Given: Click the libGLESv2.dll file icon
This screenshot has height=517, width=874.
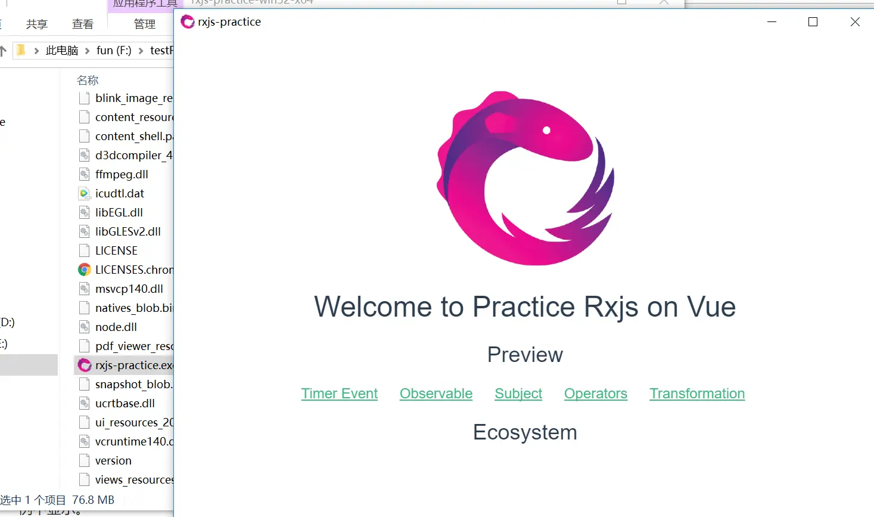Looking at the screenshot, I should 85,231.
